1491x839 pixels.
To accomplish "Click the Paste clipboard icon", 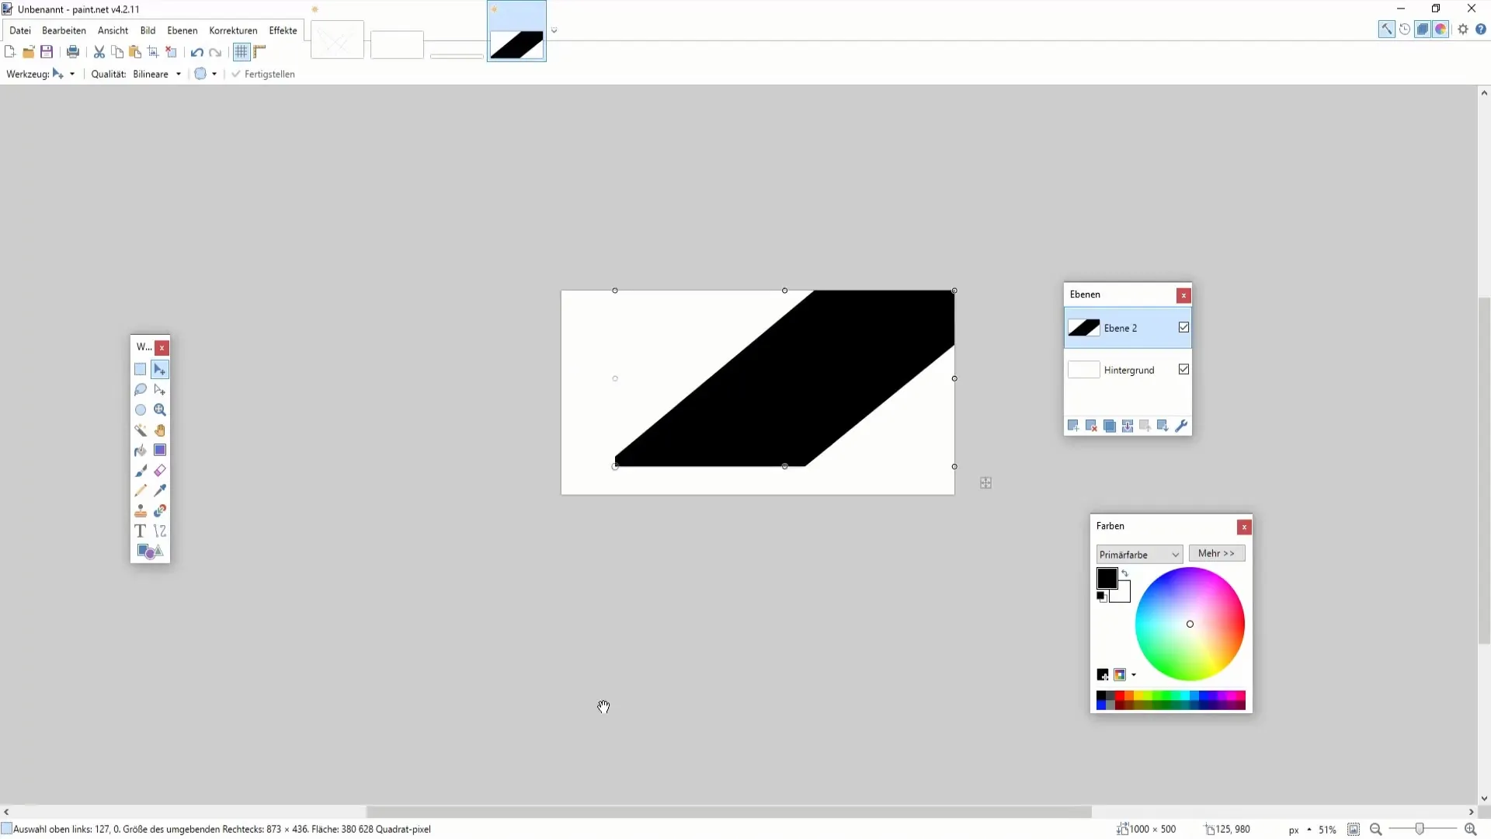I will click(135, 52).
